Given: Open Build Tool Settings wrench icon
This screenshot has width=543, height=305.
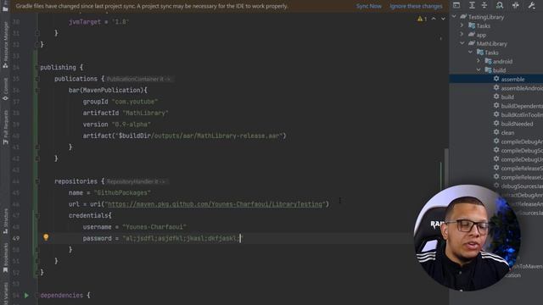Looking at the screenshot, I should 532,5.
